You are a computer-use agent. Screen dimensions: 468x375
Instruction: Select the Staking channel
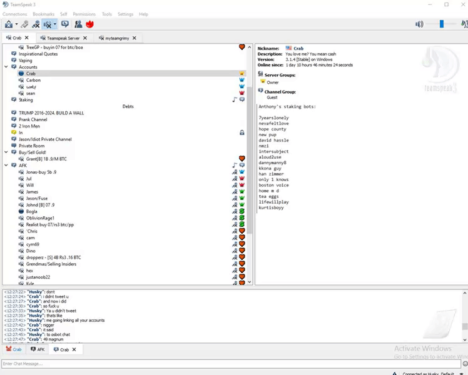(26, 99)
